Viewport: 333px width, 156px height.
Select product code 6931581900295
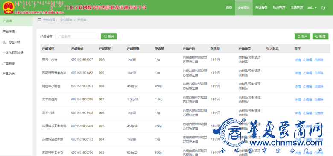[x=82, y=99]
